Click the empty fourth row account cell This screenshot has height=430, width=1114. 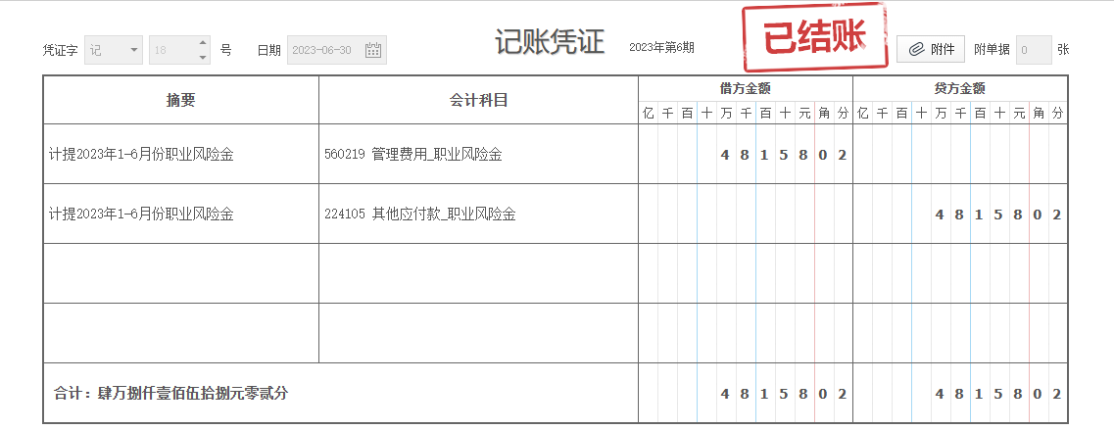[x=478, y=333]
